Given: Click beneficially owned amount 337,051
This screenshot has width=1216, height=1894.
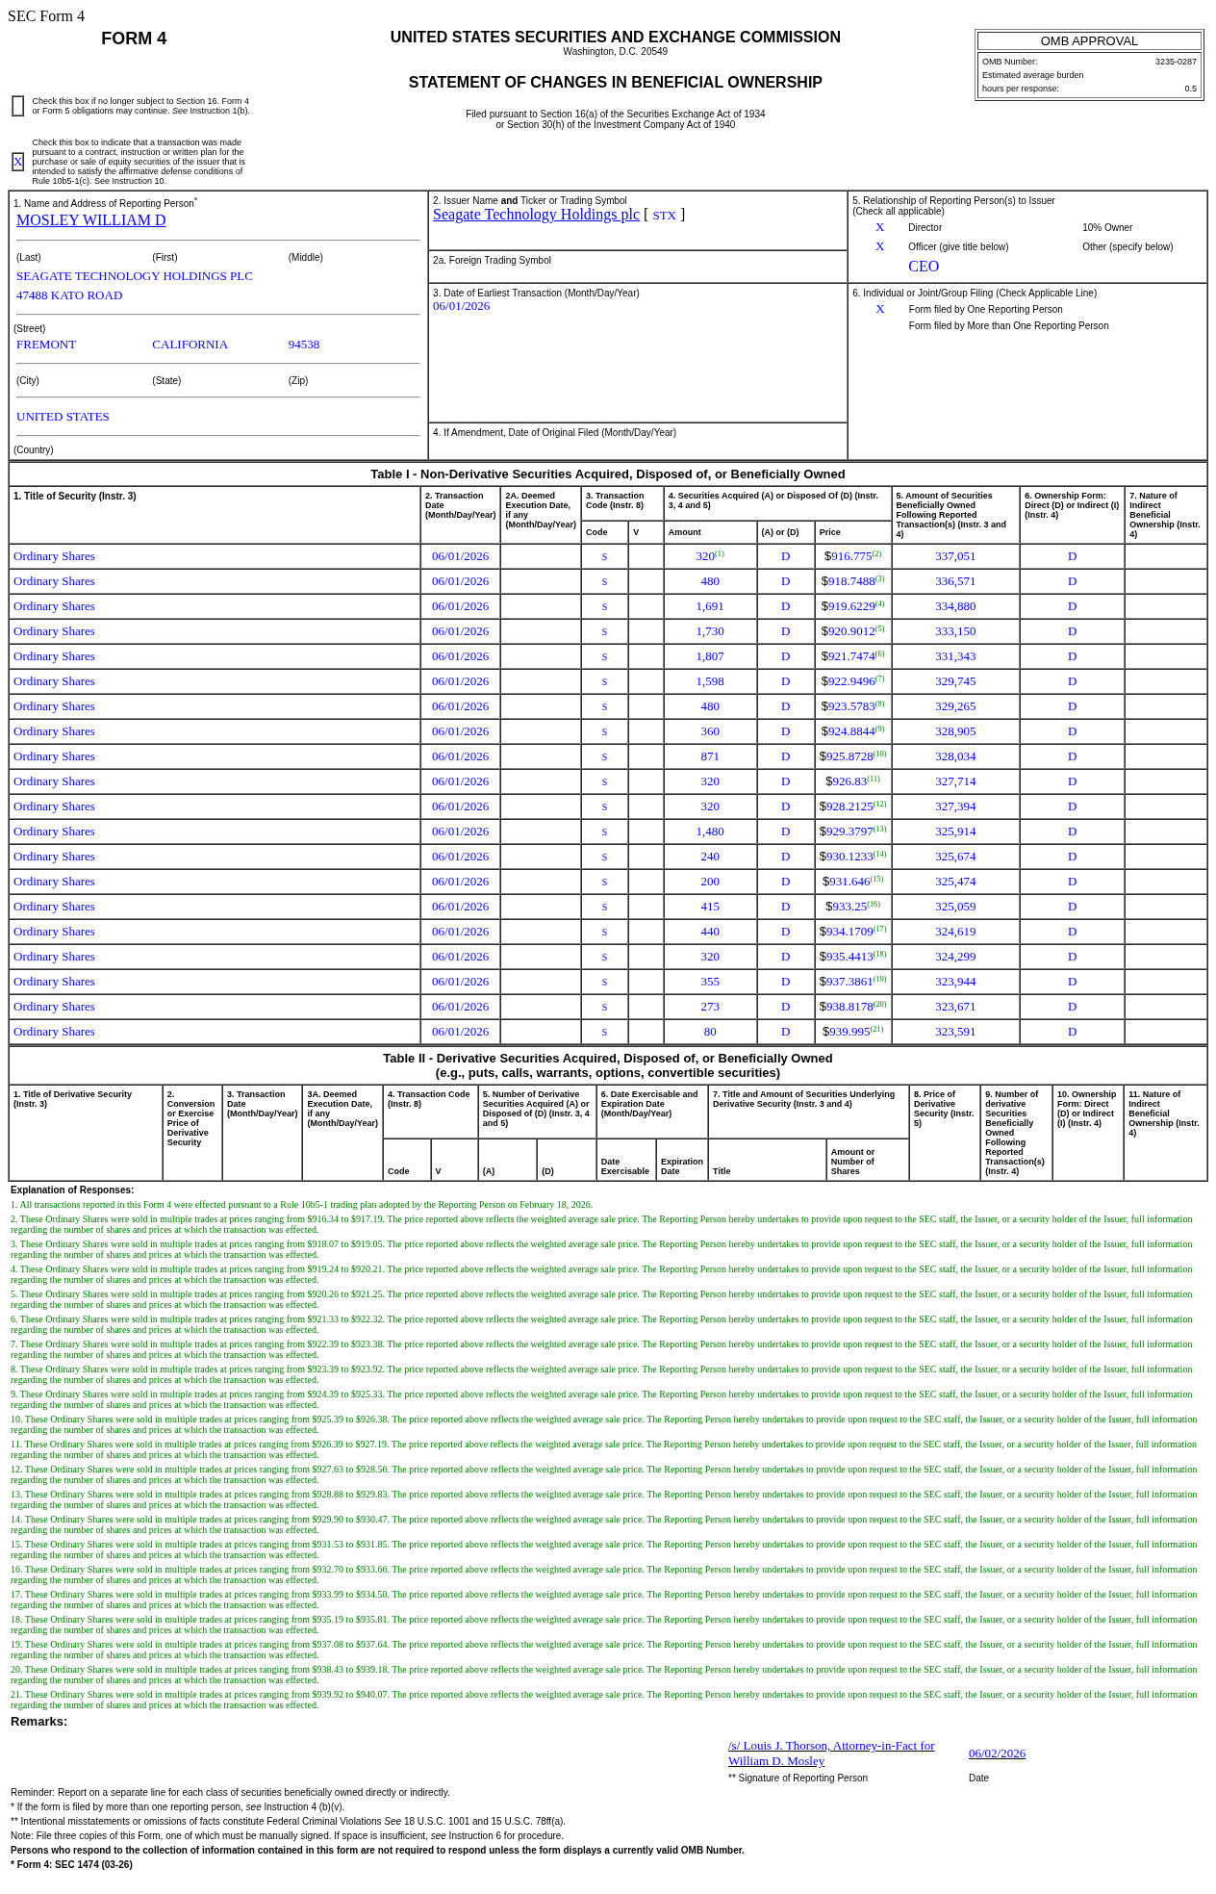Looking at the screenshot, I should [x=955, y=556].
